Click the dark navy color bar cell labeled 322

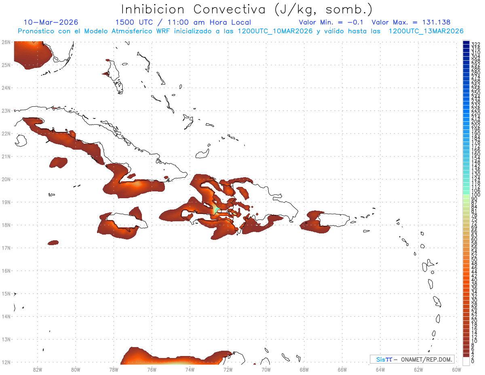coord(466,42)
